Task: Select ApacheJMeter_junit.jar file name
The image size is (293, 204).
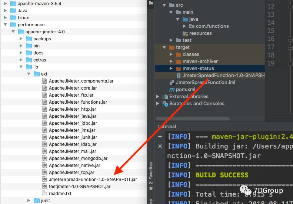Action: (x=73, y=137)
